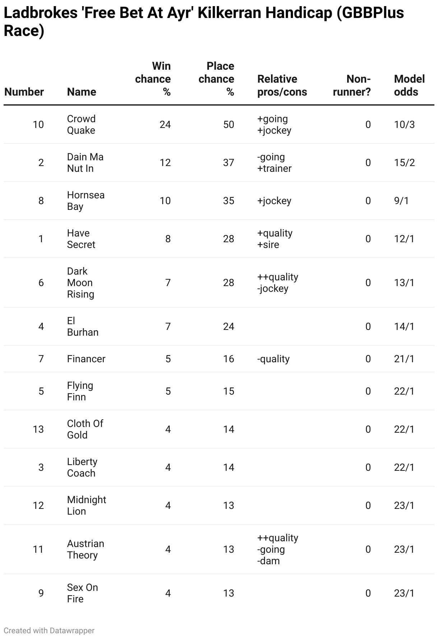The image size is (438, 639).
Task: Click the 10/3 model odds value
Action: point(404,125)
